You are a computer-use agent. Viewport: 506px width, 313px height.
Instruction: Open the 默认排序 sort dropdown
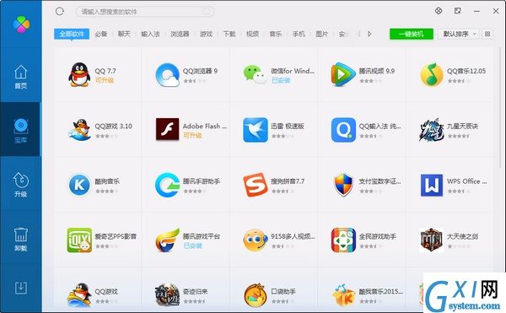point(459,34)
